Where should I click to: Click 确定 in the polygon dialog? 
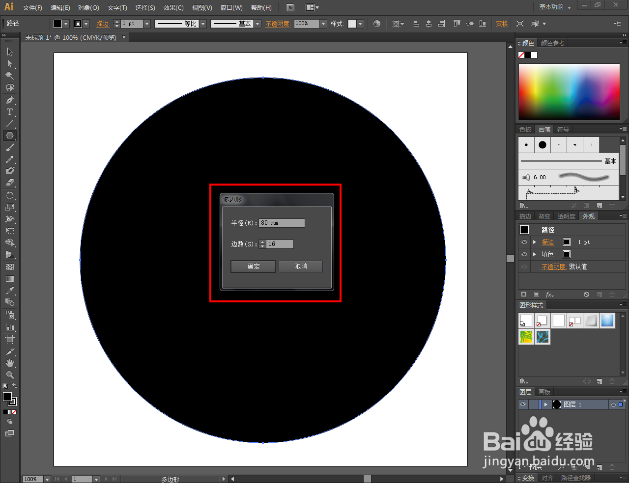253,266
